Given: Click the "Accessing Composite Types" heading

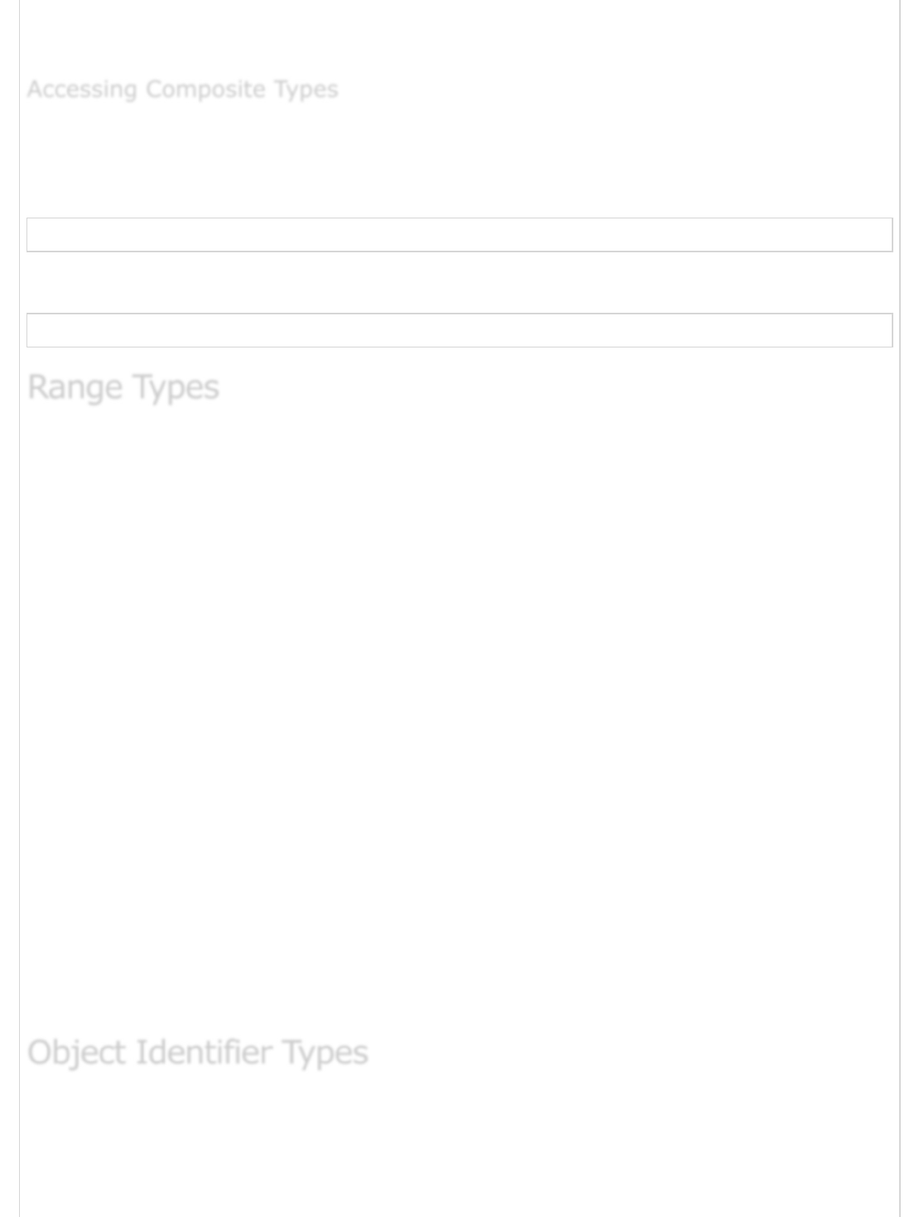Looking at the screenshot, I should tap(182, 89).
